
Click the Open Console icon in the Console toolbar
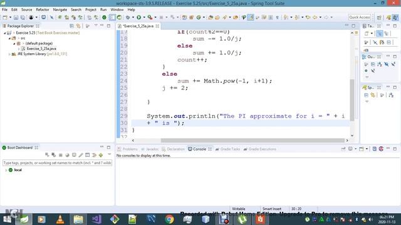click(362, 149)
